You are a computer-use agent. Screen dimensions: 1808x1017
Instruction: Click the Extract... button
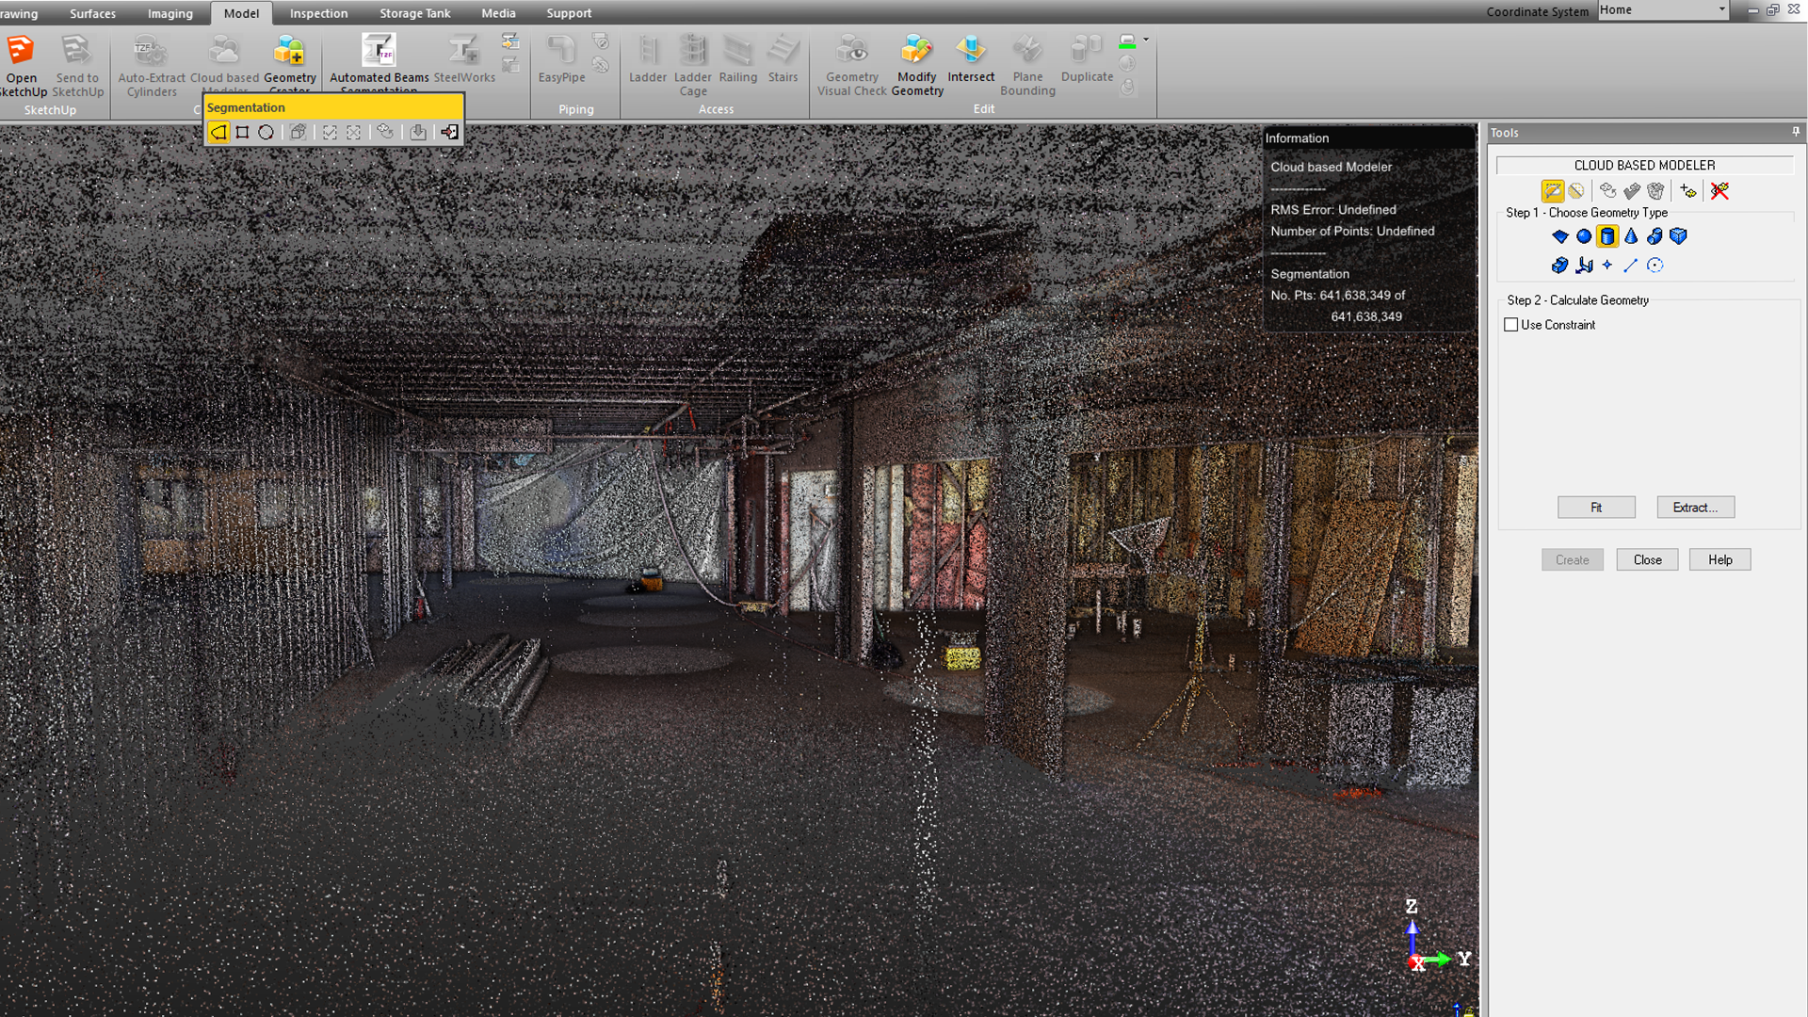[1695, 508]
